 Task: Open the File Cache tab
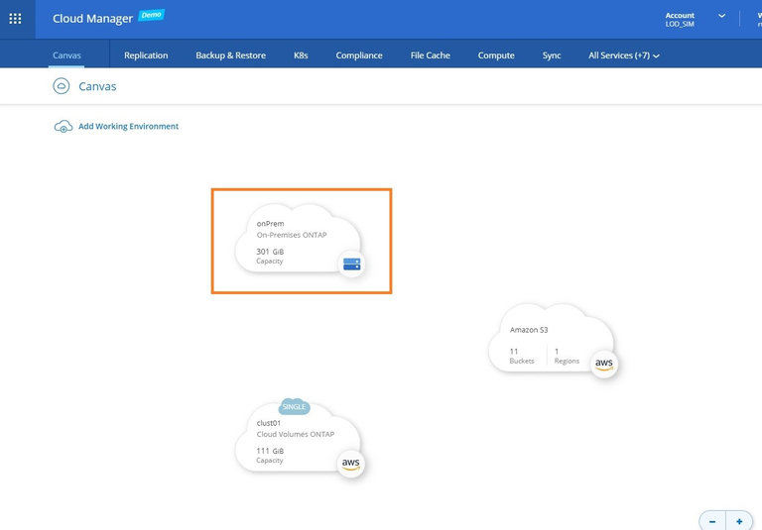point(431,55)
